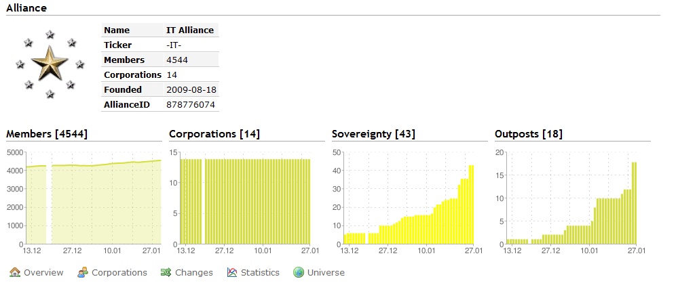Click the Corporations people icon
678x283 pixels.
pos(83,272)
